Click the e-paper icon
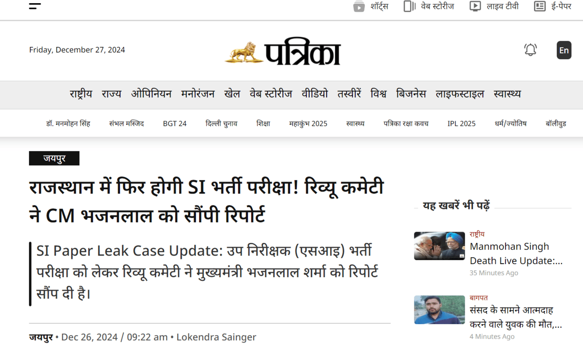583x344 pixels. 540,6
